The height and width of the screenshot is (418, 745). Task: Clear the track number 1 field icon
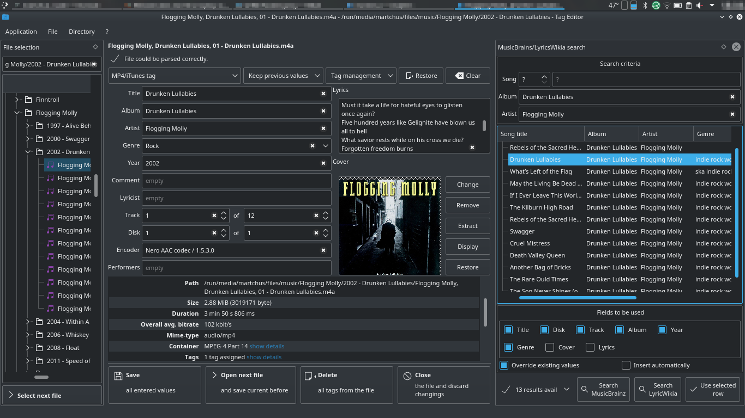pos(214,216)
